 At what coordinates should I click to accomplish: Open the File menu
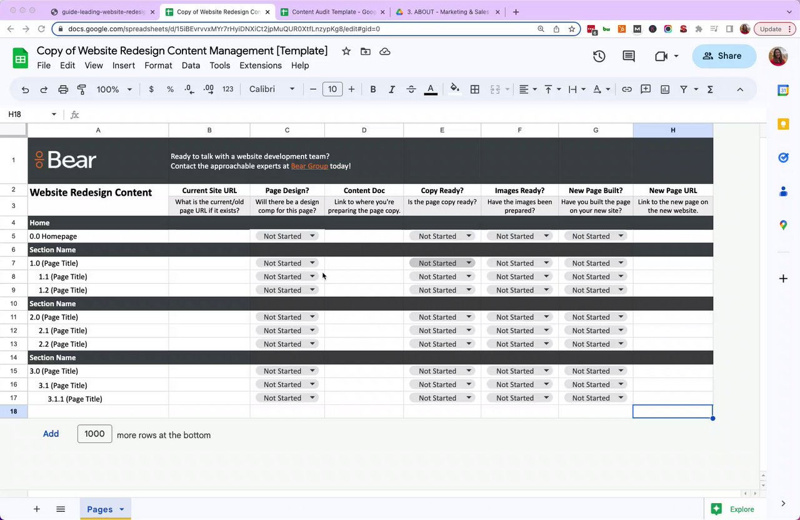point(44,66)
